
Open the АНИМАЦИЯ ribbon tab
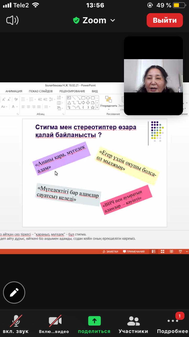click(14, 91)
